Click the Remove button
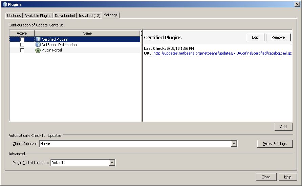Image resolution: width=302 pixels, height=186 pixels. (278, 37)
